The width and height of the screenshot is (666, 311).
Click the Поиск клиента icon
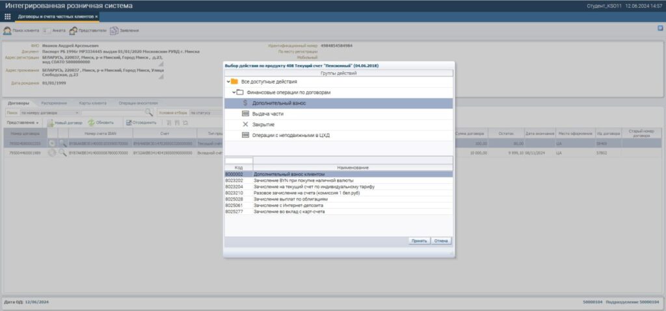tap(8, 31)
